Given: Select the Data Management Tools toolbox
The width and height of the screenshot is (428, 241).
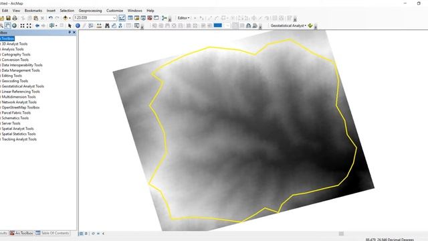Looking at the screenshot, I should pos(21,70).
